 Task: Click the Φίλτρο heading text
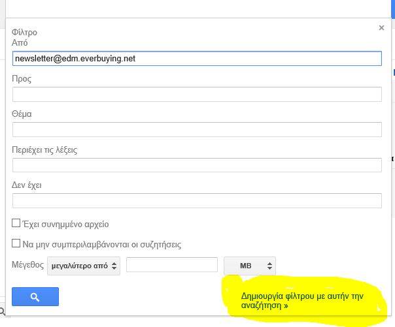tap(25, 31)
